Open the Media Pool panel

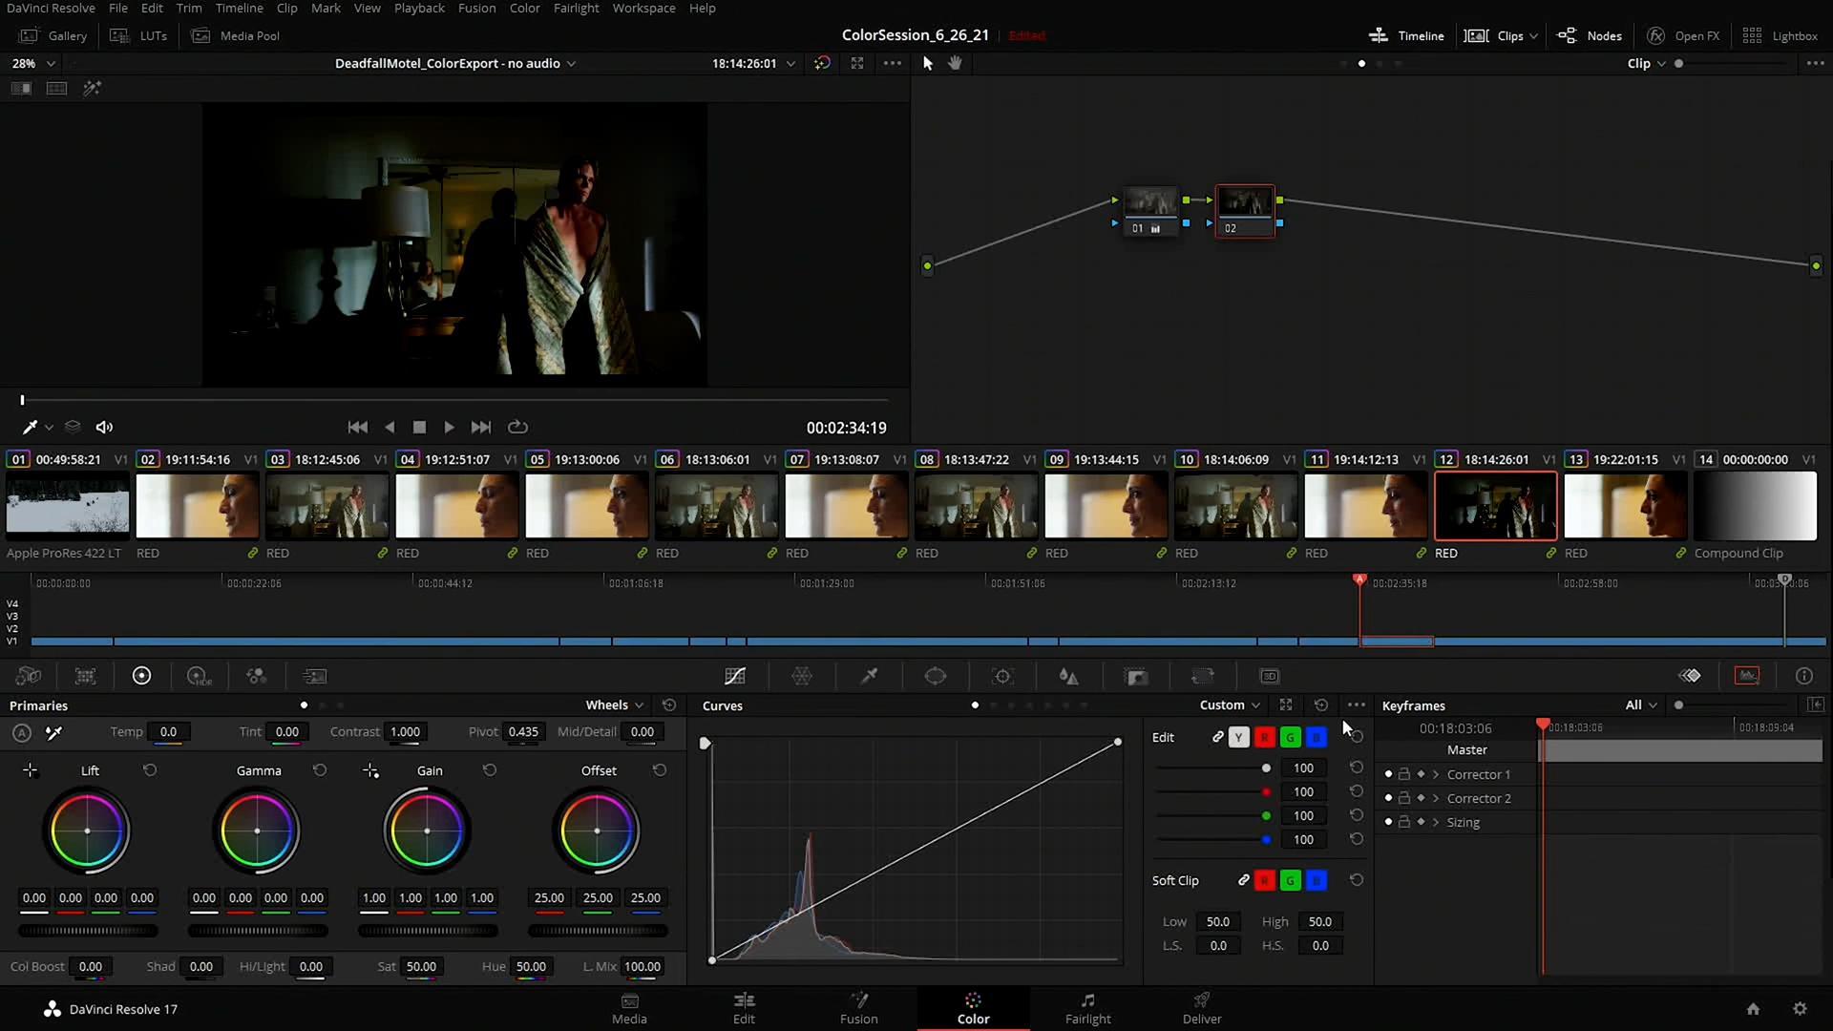coord(236,35)
